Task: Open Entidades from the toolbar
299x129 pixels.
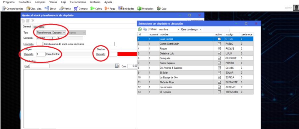Action: [126, 9]
